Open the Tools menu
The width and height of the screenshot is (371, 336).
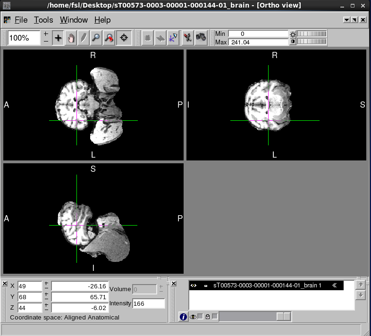tap(43, 20)
